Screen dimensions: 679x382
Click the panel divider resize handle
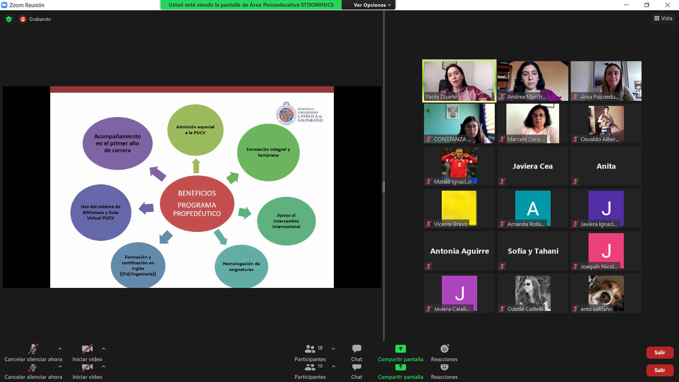[x=384, y=187]
